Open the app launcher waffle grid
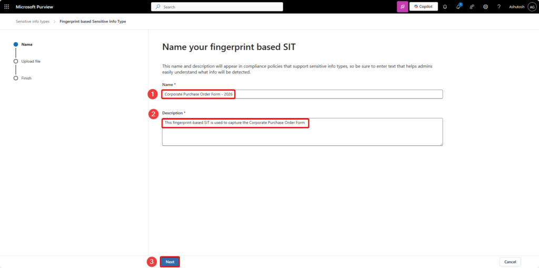Screen dimensions: 539x268 [7, 7]
